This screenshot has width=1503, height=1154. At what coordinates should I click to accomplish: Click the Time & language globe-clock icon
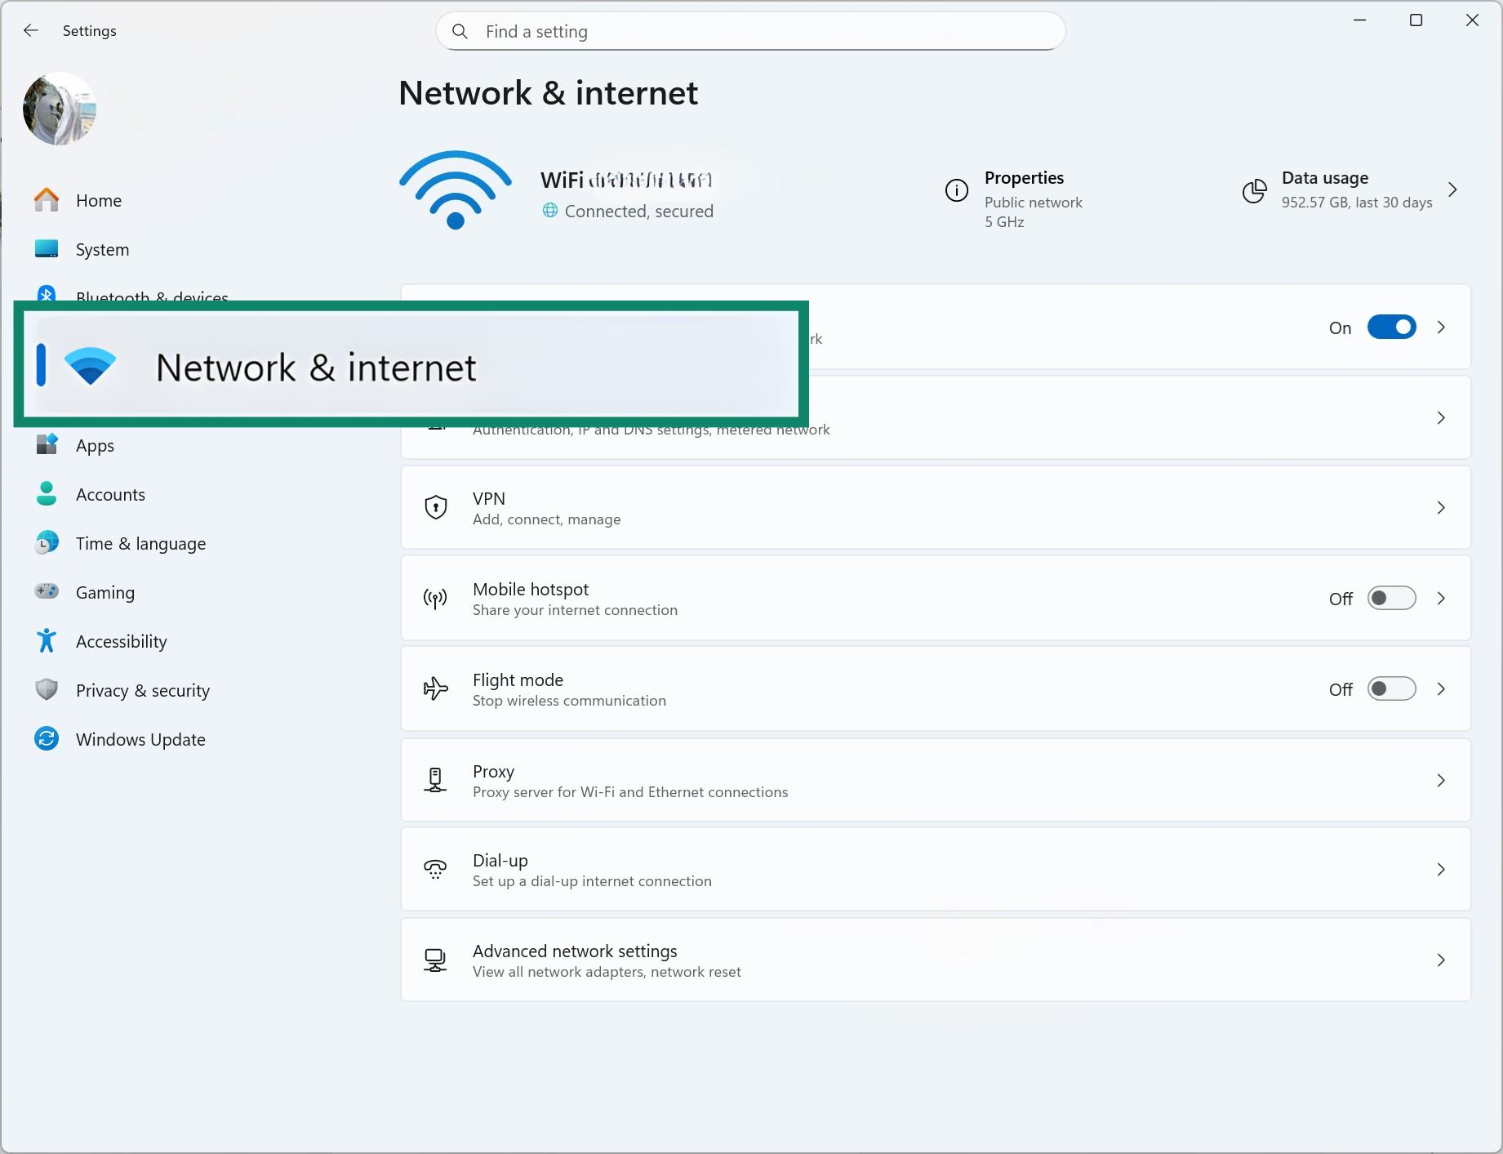click(x=47, y=543)
